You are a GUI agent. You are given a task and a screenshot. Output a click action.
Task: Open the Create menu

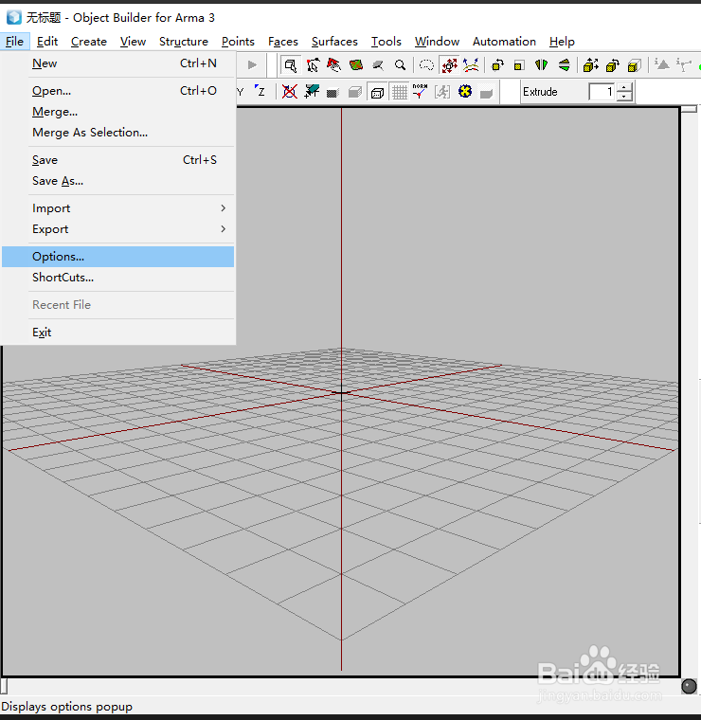89,42
